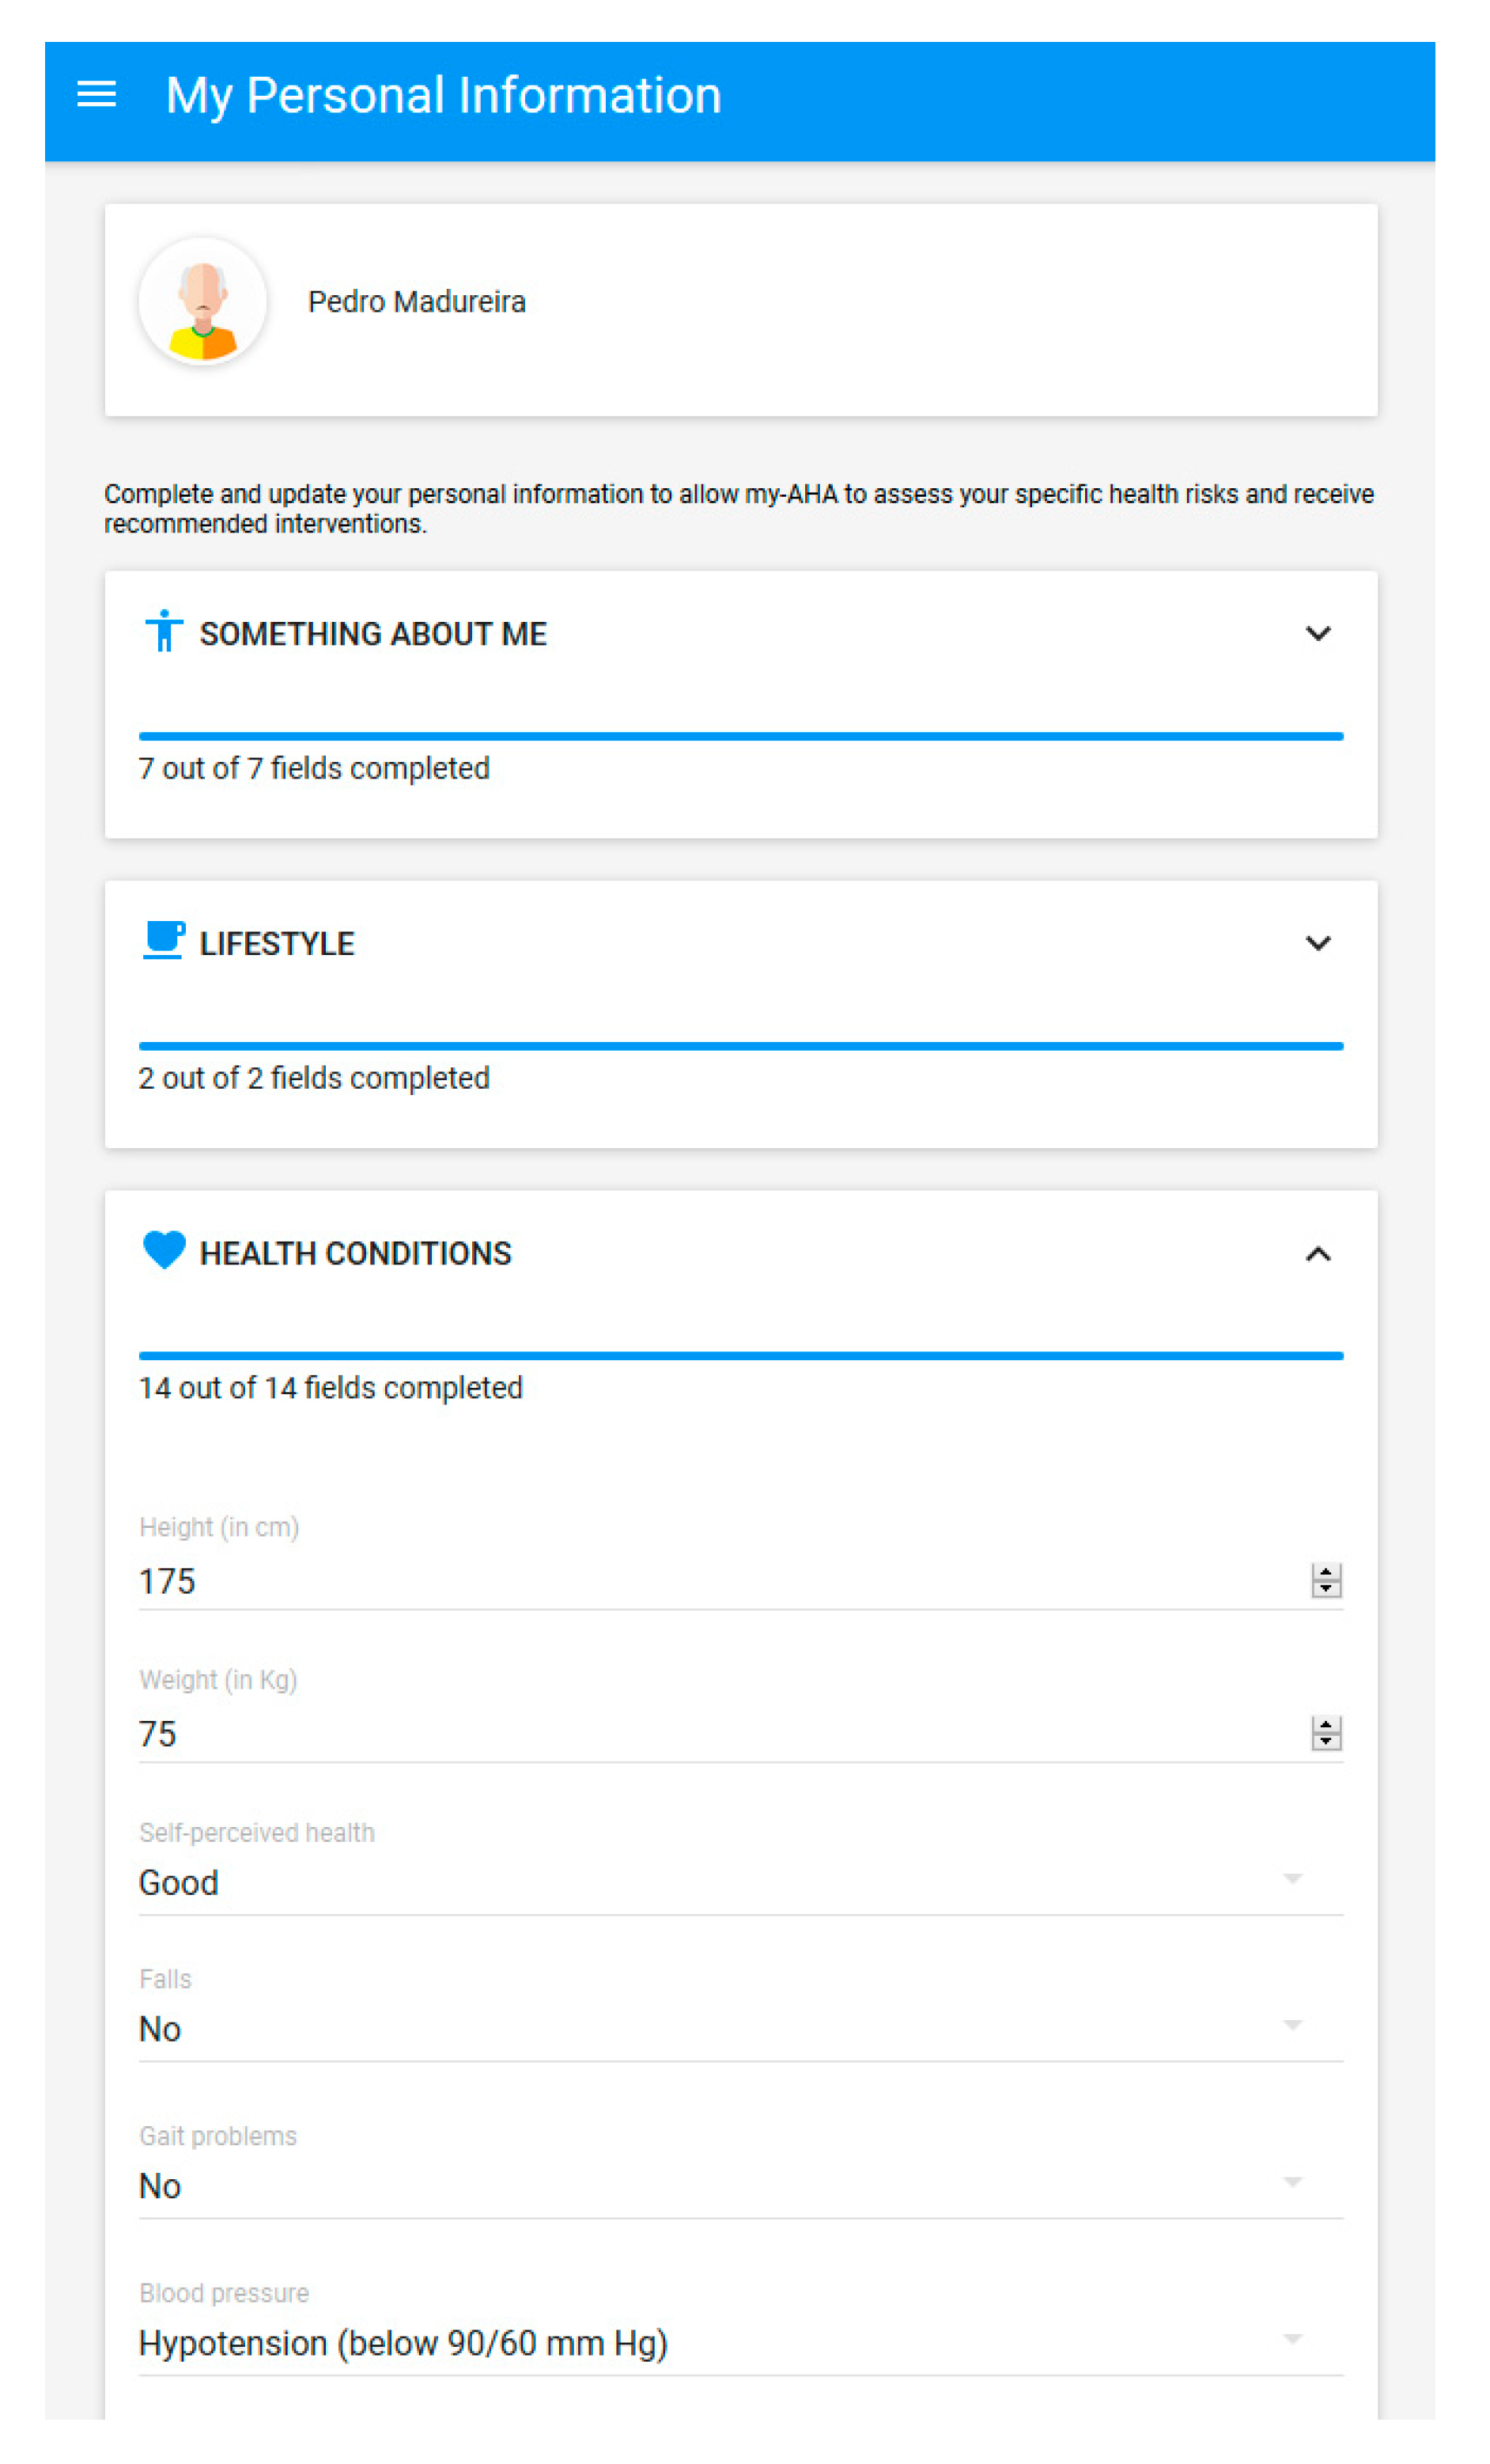Click the Health Conditions progress bar
This screenshot has height=2464, width=1490.
(x=739, y=1356)
